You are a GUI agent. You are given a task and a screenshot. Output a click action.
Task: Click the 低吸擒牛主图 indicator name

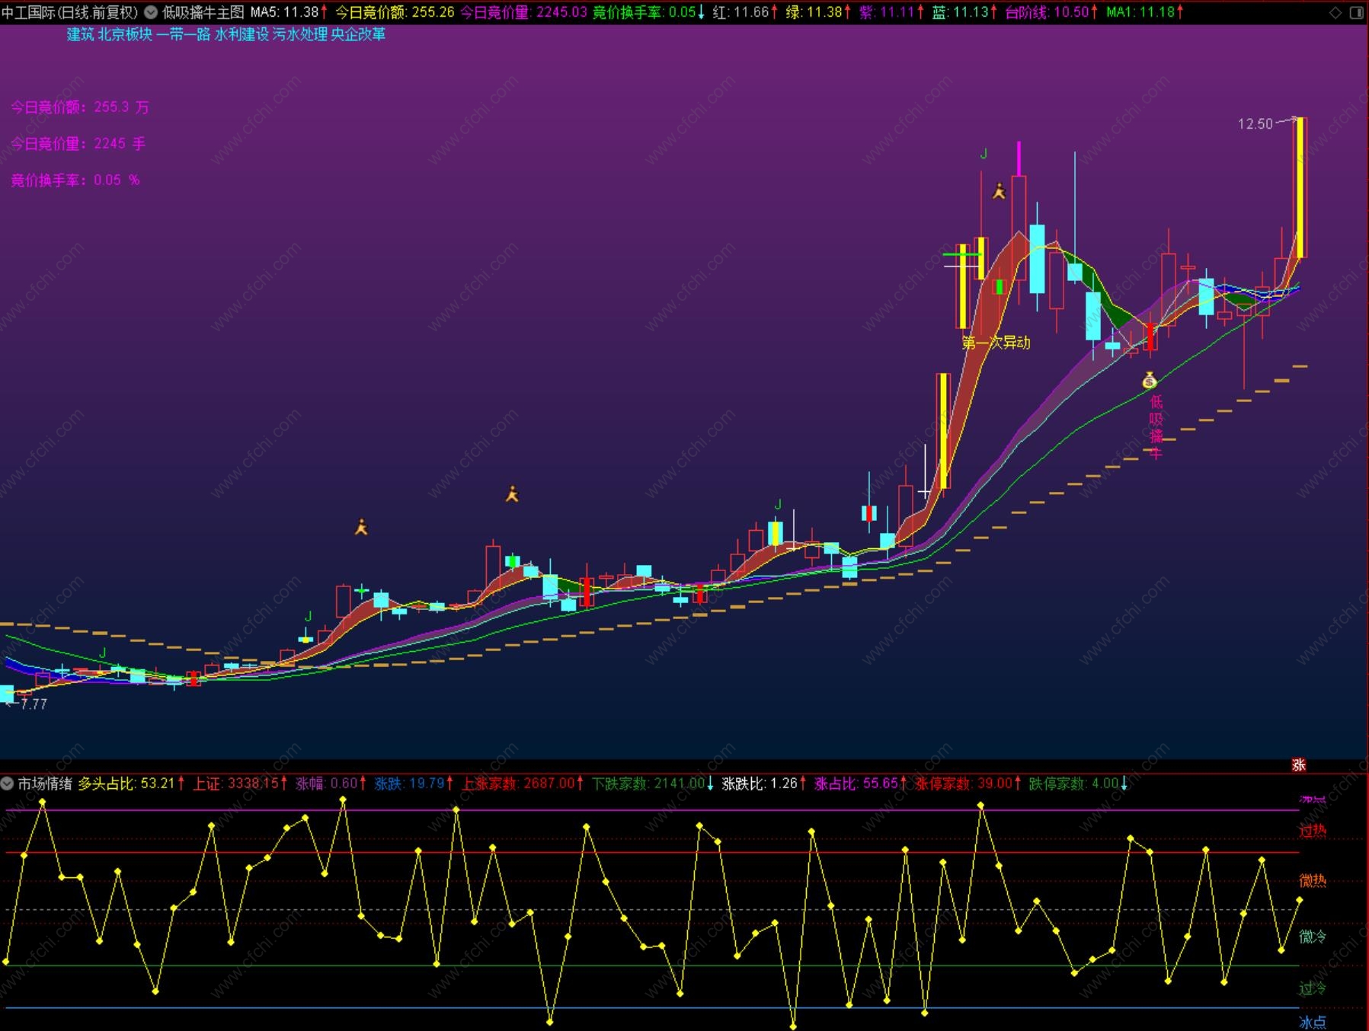(x=203, y=12)
